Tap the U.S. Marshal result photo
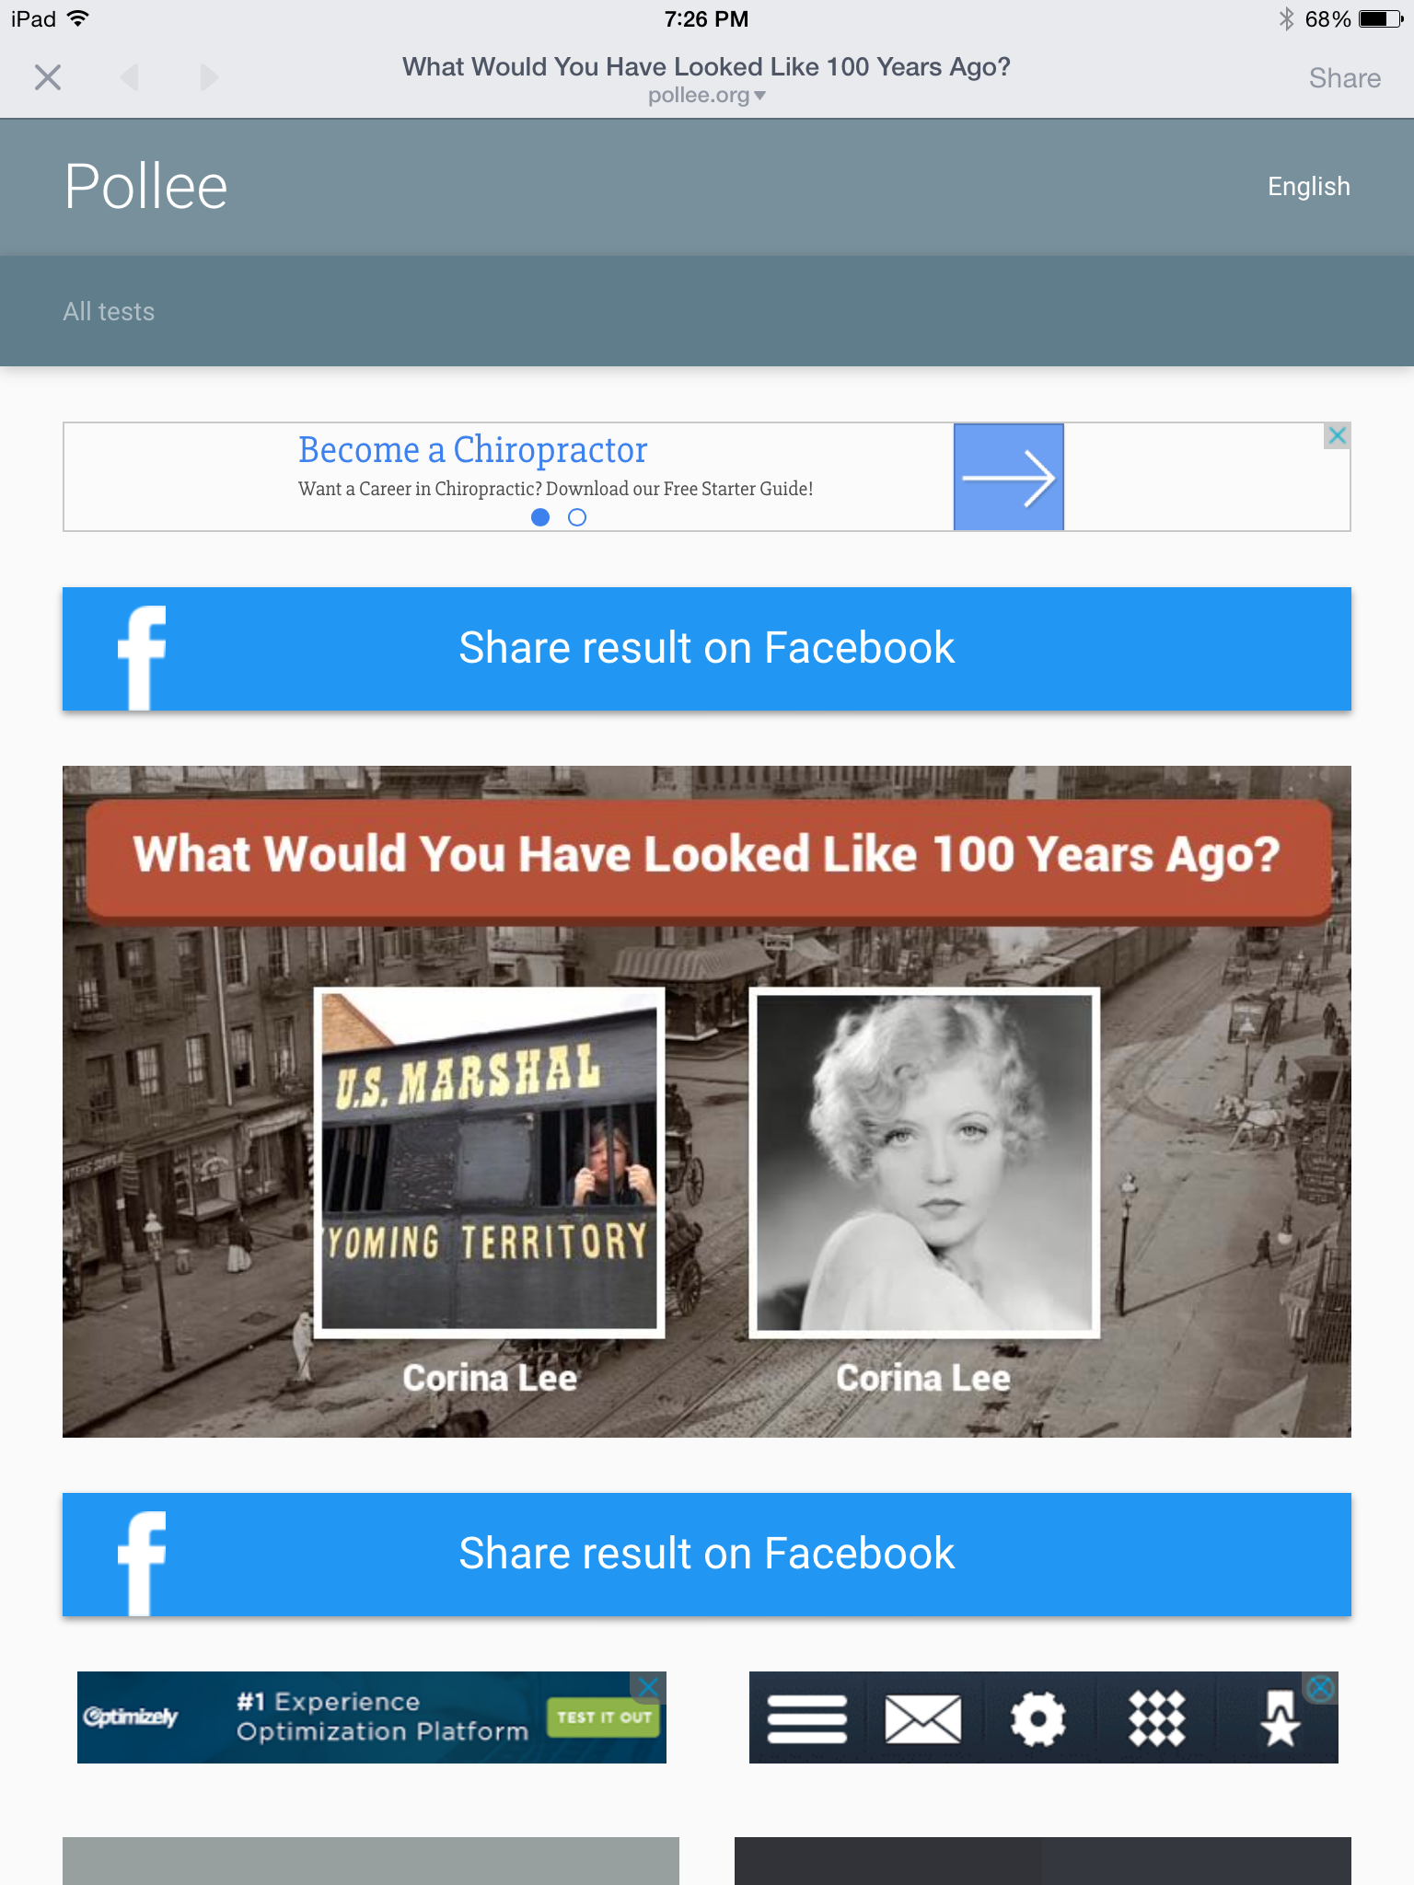This screenshot has height=1885, width=1414. pyautogui.click(x=489, y=1162)
